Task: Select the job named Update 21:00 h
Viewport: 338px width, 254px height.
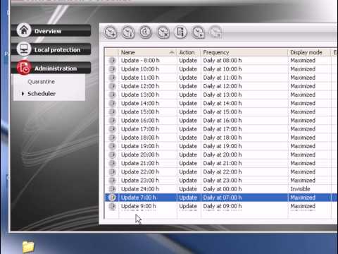Action: tap(140, 164)
